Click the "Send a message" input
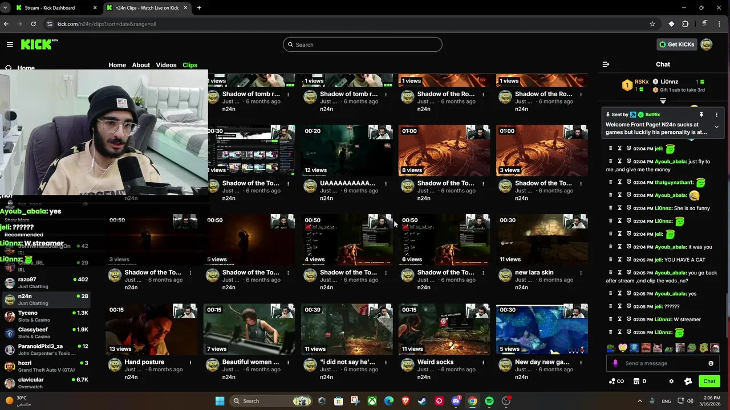The image size is (730, 410). [x=662, y=363]
